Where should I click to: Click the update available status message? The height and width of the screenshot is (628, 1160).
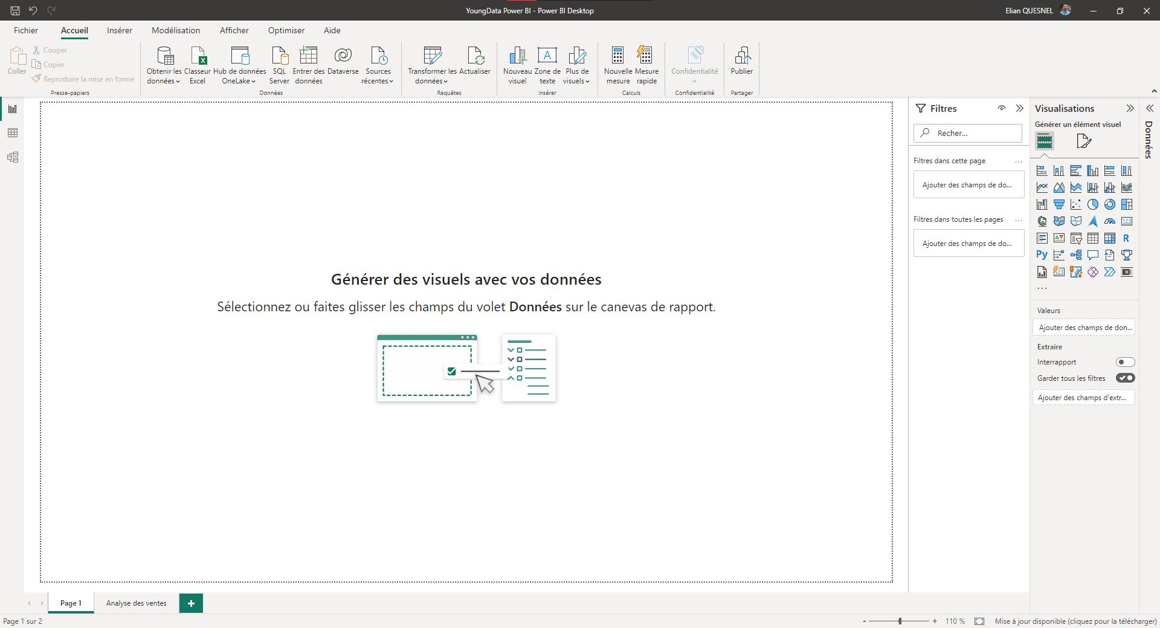1075,621
